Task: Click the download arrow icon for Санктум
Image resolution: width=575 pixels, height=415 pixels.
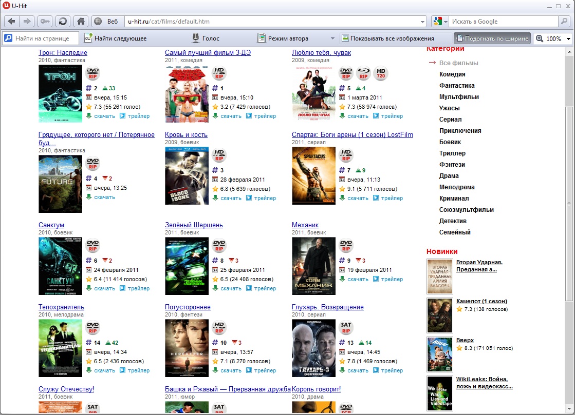Action: tap(89, 288)
